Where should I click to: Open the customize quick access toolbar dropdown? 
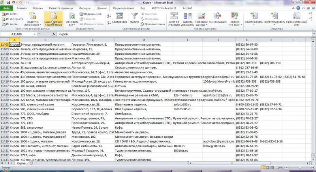28,3
